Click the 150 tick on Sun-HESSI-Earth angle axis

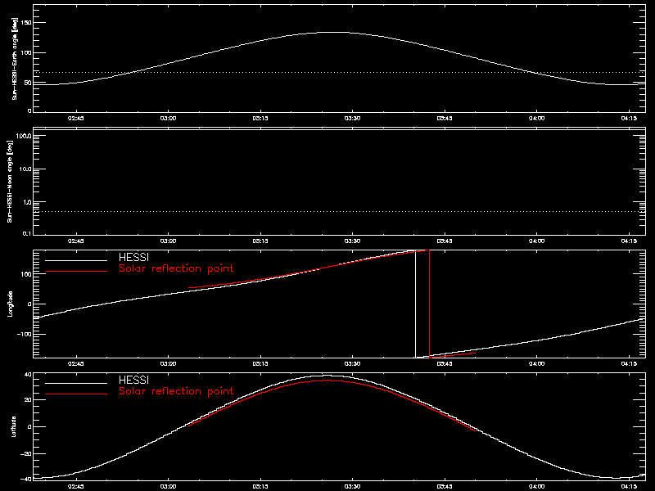pyautogui.click(x=26, y=22)
